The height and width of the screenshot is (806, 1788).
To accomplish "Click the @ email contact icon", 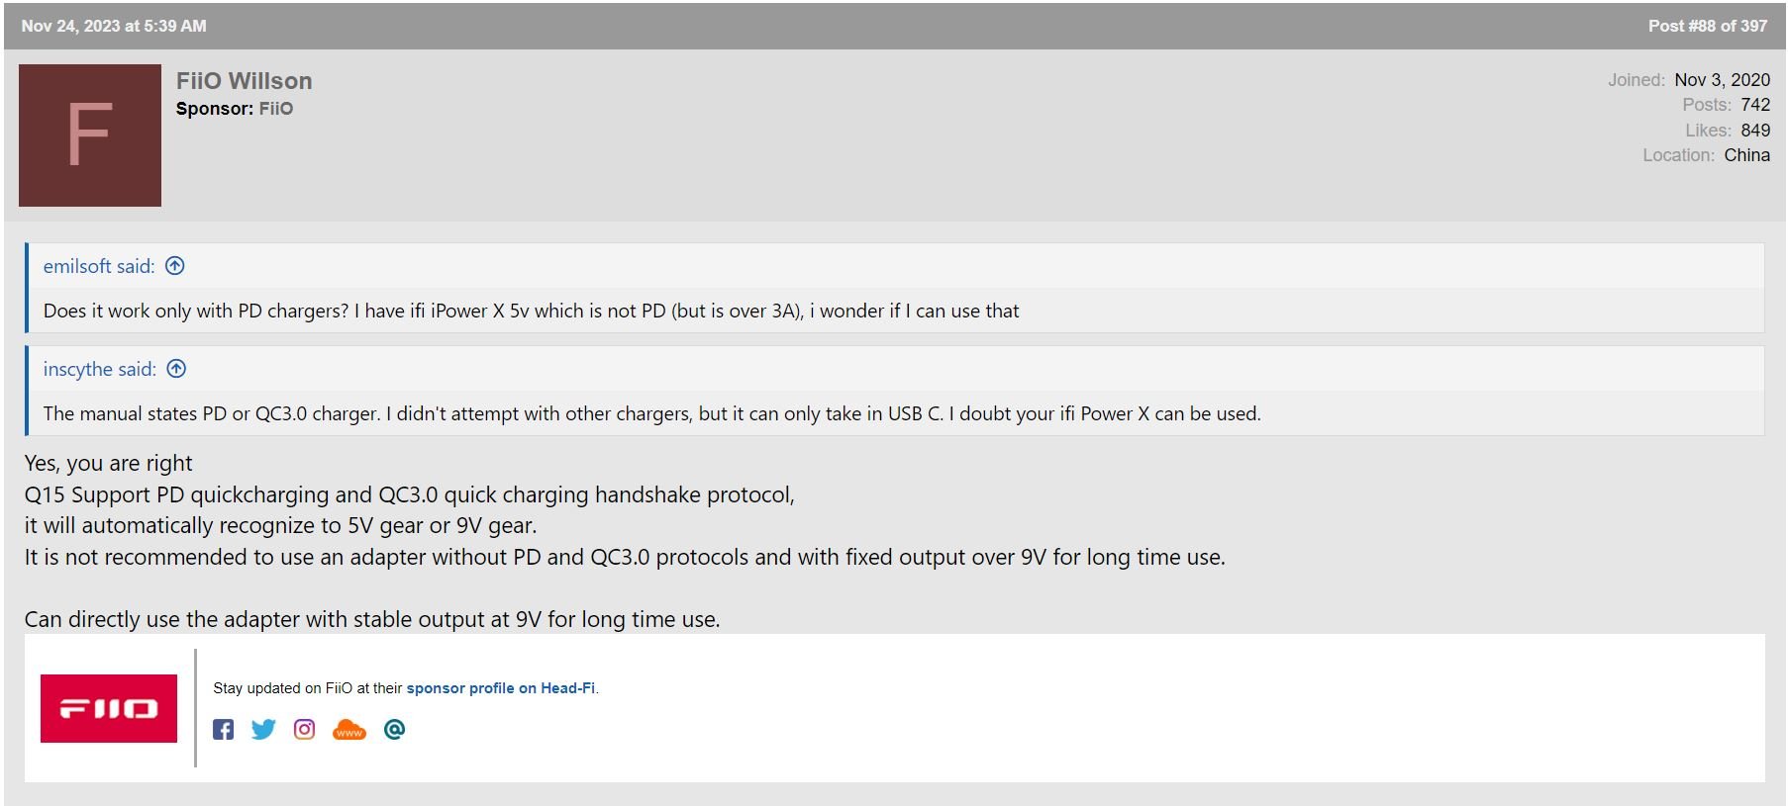I will (x=394, y=730).
